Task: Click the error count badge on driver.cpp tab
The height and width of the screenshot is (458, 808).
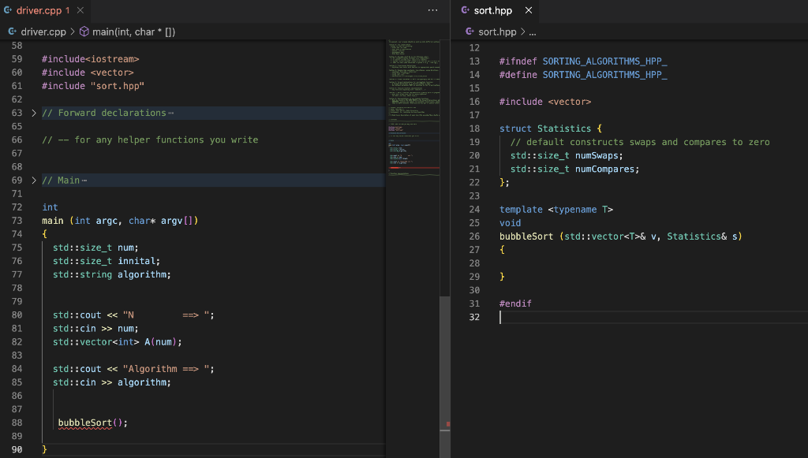Action: 68,10
